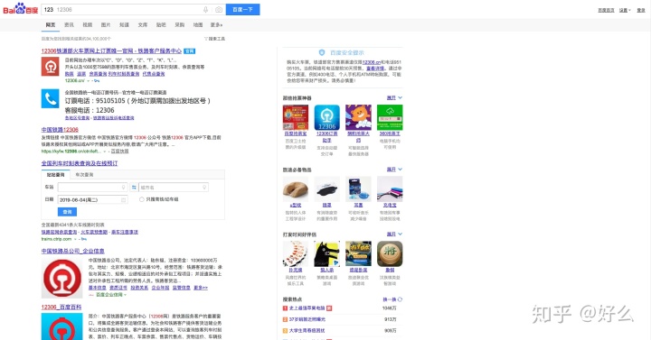The height and width of the screenshot is (340, 651).
Task: Open the 登录 link at top right
Action: [x=641, y=10]
